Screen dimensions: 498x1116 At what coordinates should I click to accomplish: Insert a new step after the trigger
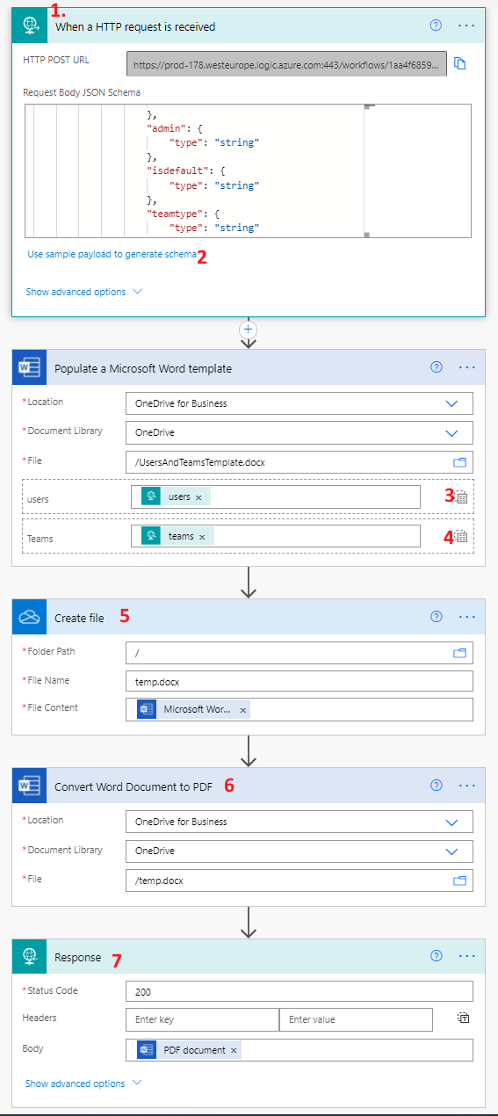point(249,329)
